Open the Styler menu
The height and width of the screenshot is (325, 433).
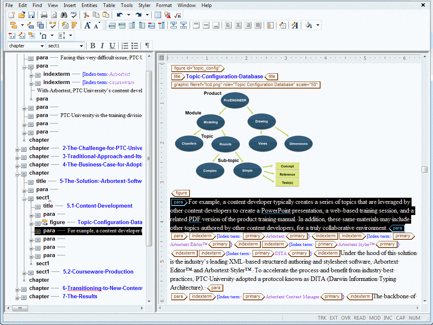coord(144,5)
